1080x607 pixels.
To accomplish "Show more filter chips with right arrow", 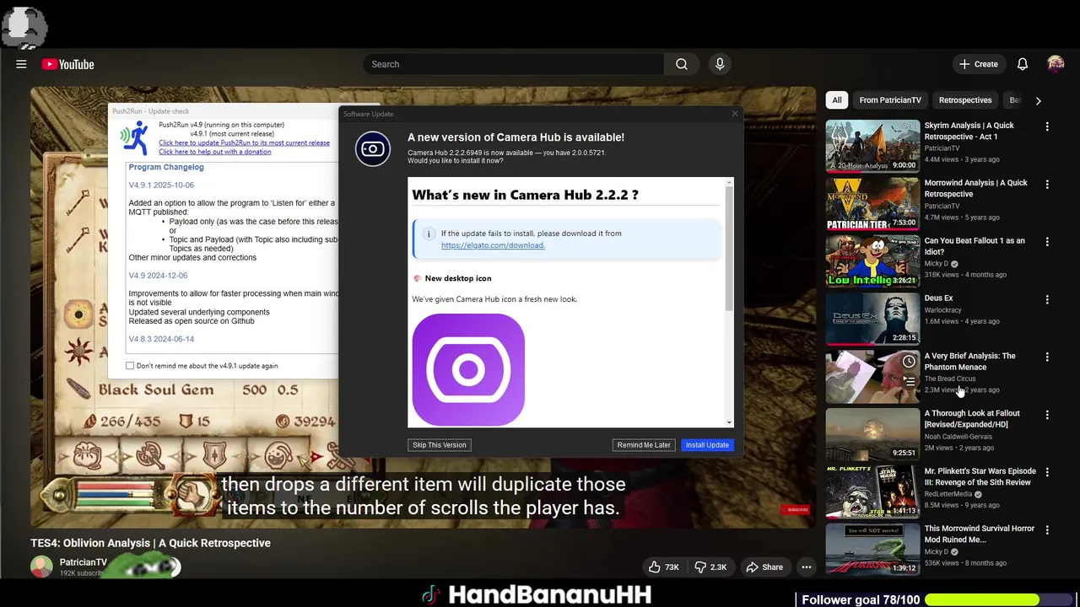I will [x=1038, y=100].
